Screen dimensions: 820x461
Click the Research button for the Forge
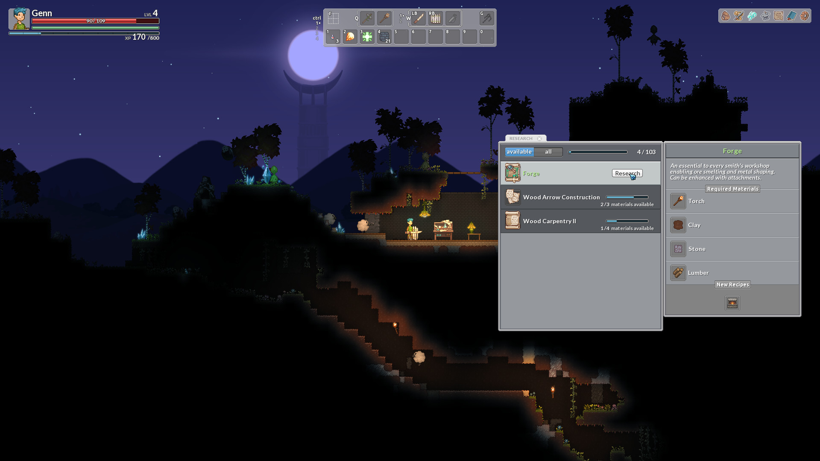(x=627, y=173)
